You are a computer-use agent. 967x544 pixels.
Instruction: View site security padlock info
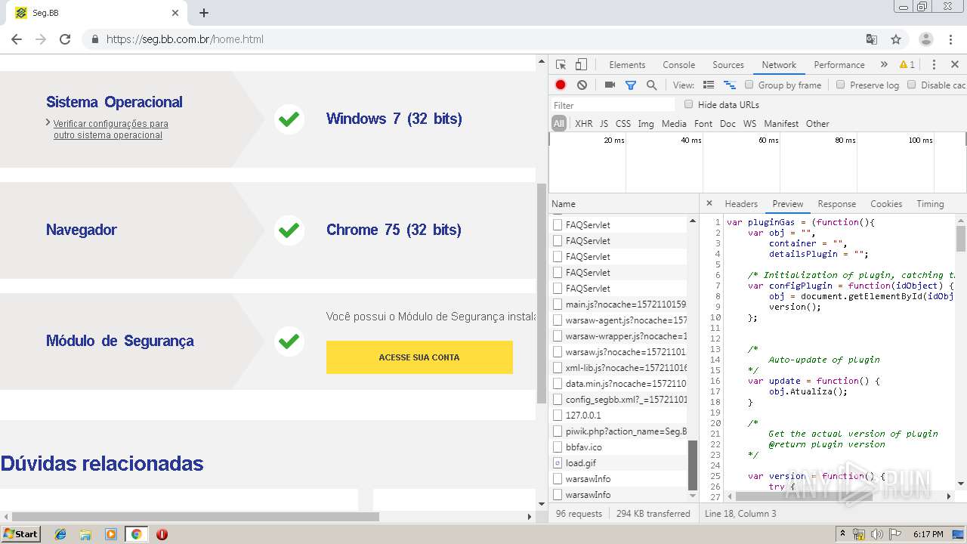pos(94,39)
